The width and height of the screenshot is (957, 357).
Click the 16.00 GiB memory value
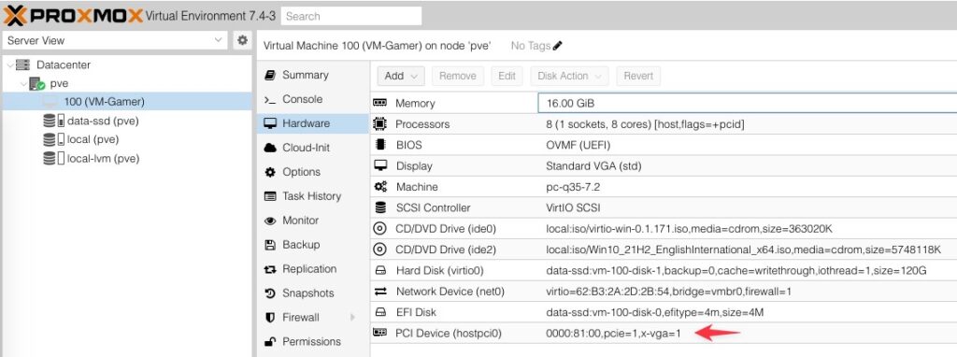click(571, 104)
